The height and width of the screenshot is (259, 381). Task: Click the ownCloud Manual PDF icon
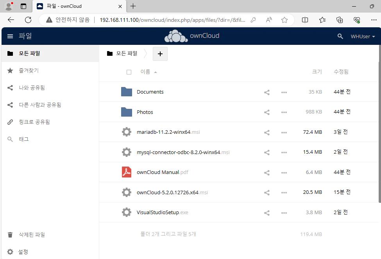pos(127,172)
